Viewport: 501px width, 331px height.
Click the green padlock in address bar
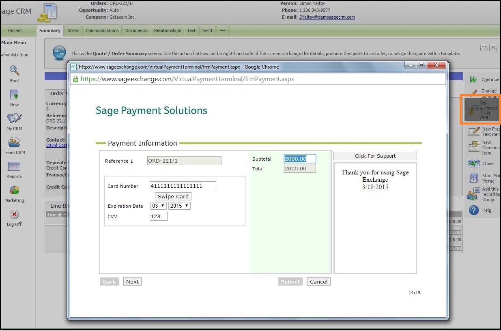(x=75, y=79)
